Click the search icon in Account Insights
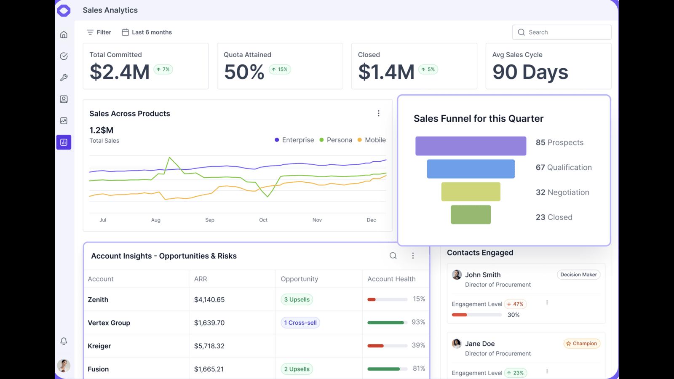Image resolution: width=674 pixels, height=379 pixels. pos(393,256)
